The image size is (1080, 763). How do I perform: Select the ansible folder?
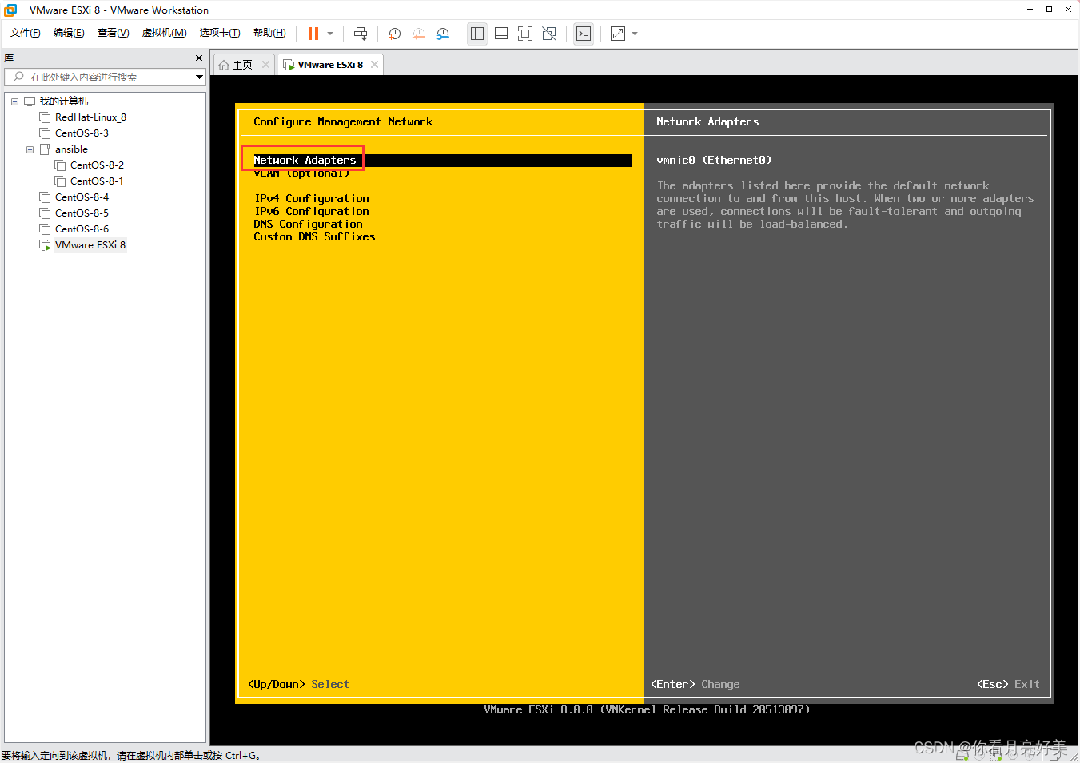[71, 149]
